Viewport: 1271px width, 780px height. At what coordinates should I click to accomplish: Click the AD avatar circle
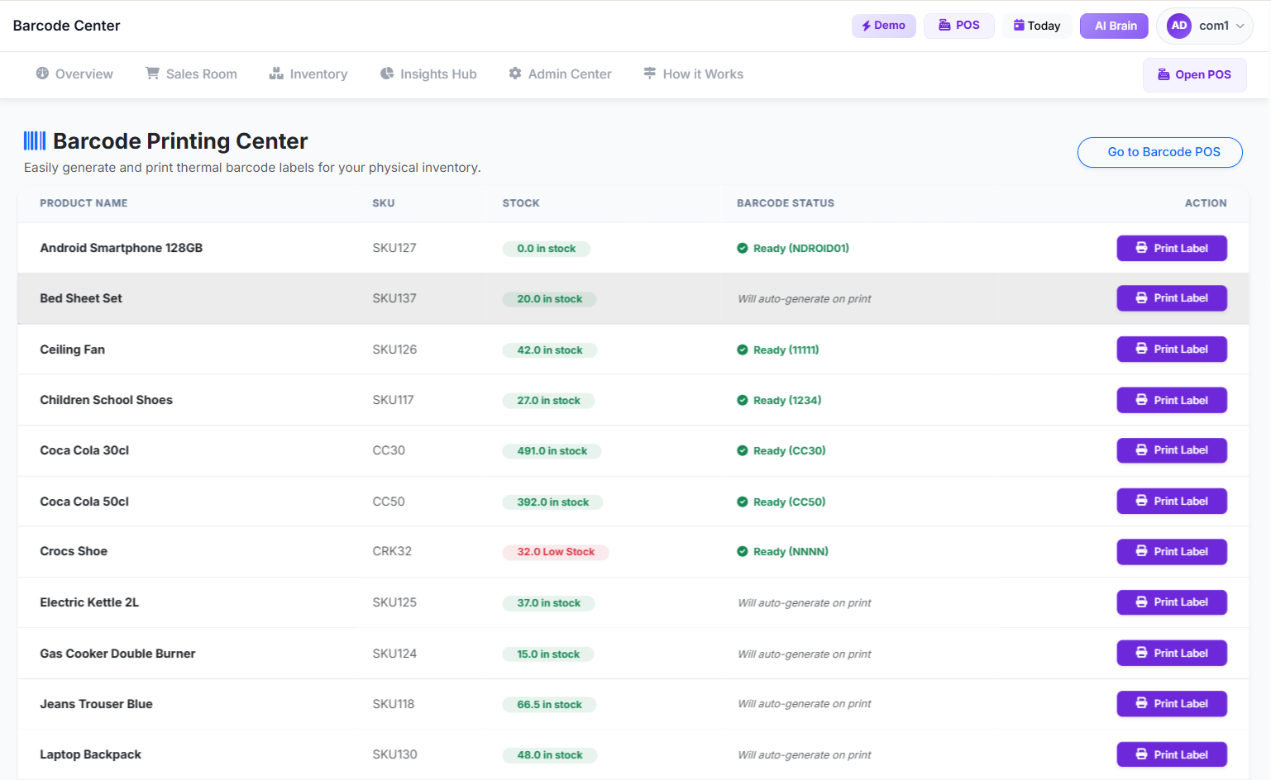coord(1179,26)
